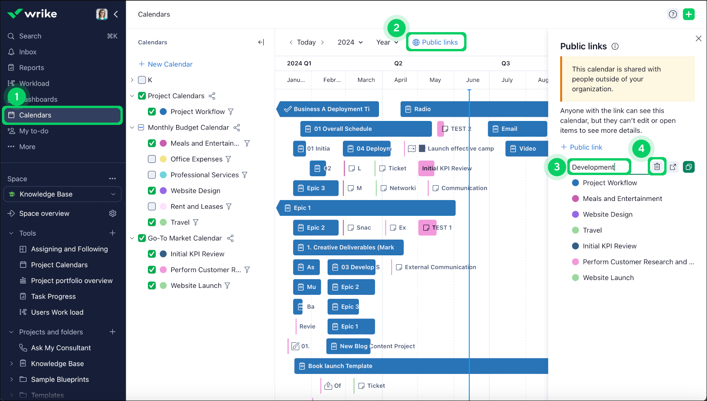Enable the Office Expenses calendar checkbox

(x=152, y=159)
